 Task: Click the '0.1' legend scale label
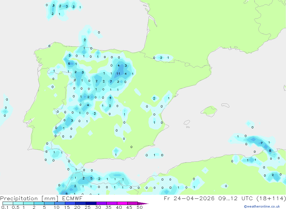[x=5, y=207]
